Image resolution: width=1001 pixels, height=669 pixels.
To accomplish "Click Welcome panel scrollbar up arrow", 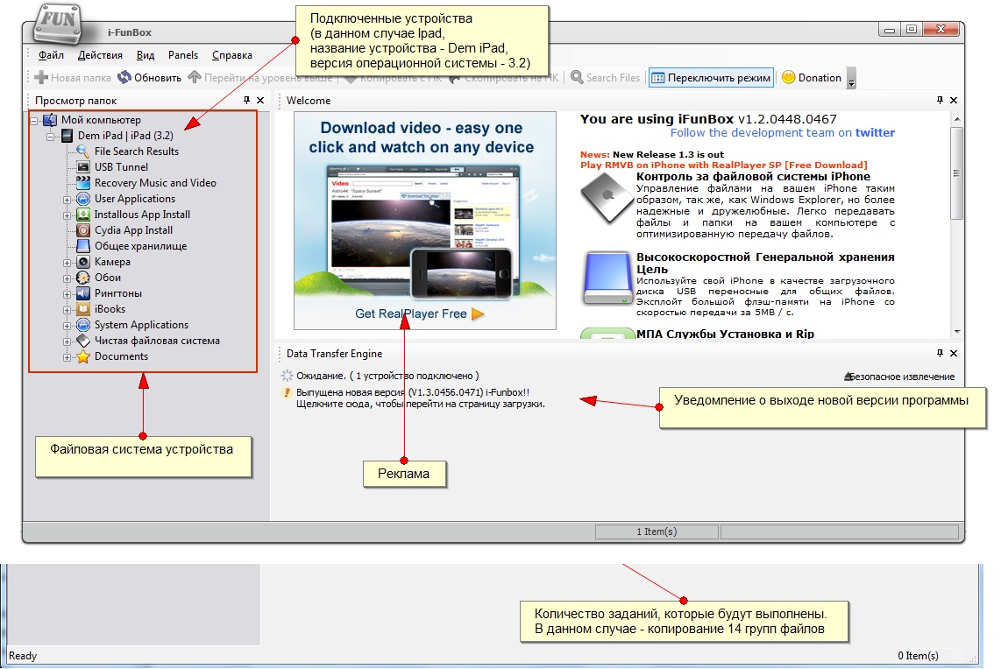I will click(x=957, y=119).
